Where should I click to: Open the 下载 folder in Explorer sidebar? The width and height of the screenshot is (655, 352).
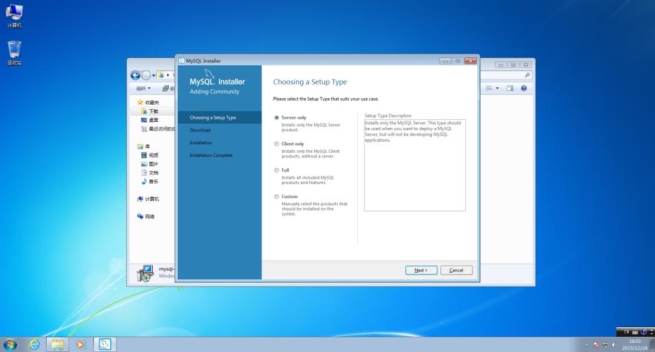click(x=150, y=111)
